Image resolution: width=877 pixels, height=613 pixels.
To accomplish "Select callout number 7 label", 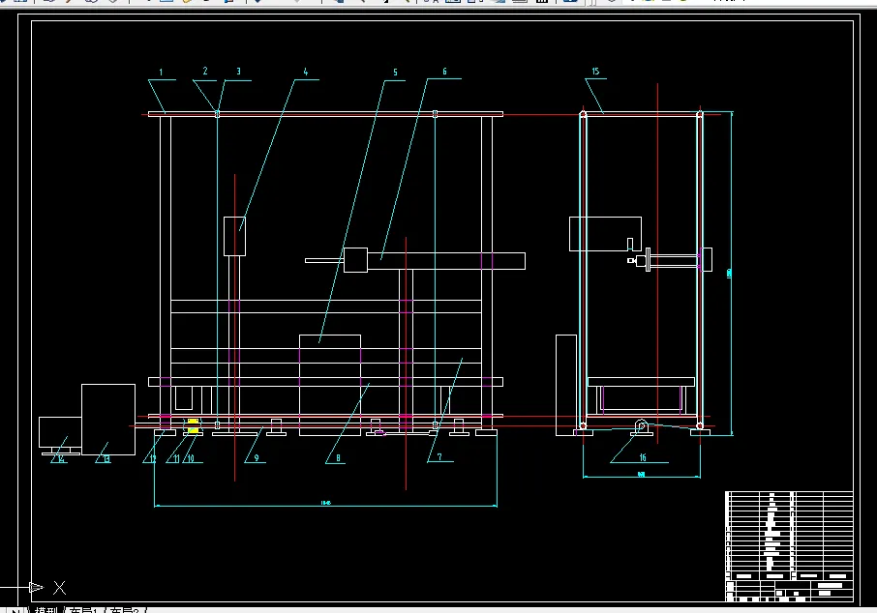I will 439,457.
